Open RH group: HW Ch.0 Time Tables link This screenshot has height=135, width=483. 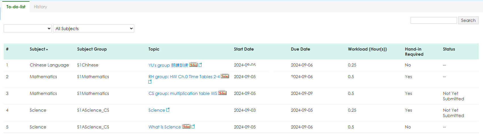(x=184, y=77)
